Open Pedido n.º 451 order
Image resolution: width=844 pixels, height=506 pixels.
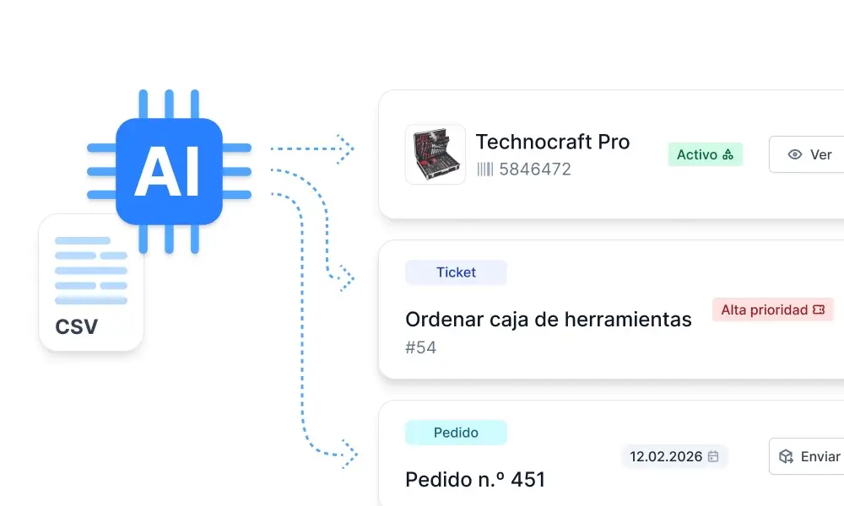click(x=475, y=479)
